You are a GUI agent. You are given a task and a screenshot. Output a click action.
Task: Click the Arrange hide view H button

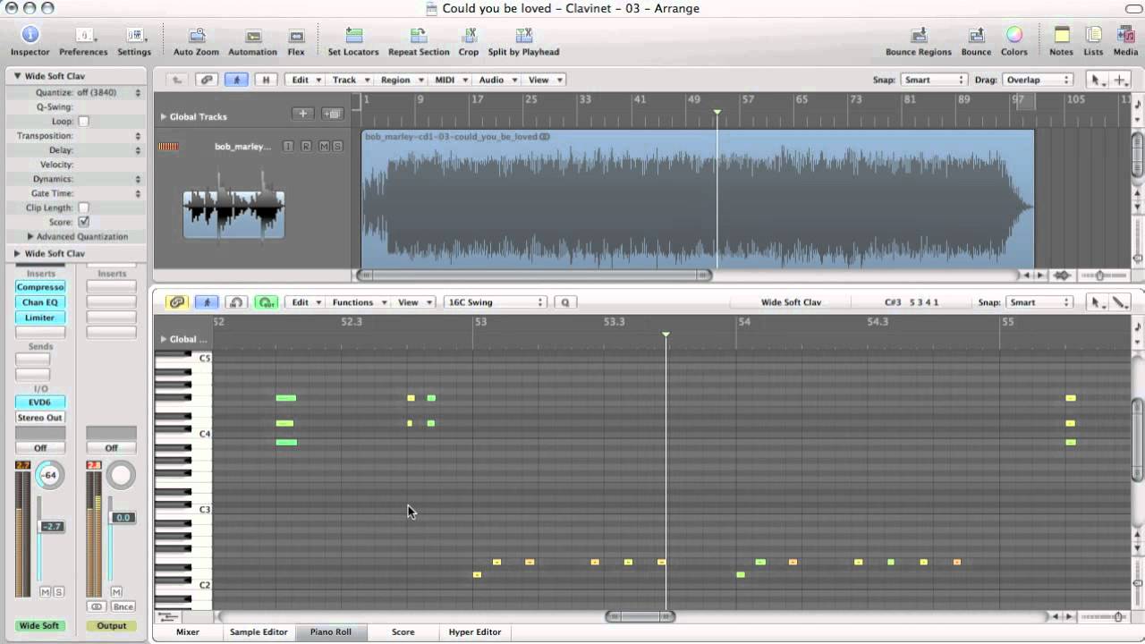pyautogui.click(x=266, y=80)
